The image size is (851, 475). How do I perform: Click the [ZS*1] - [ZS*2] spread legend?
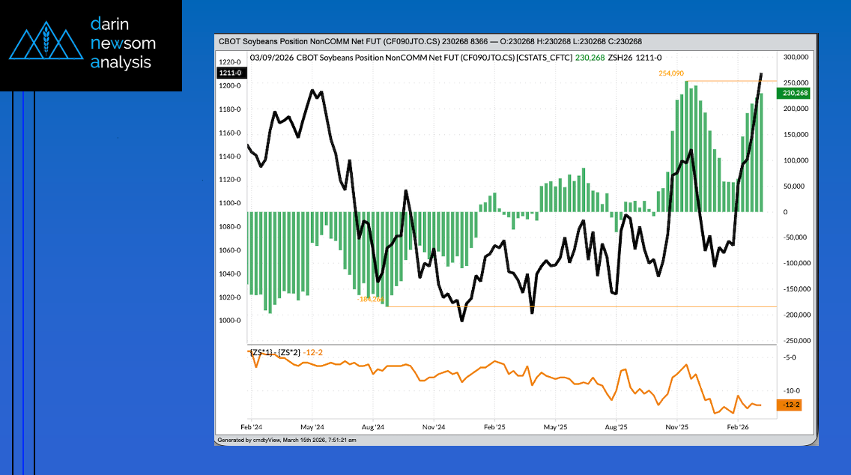click(x=274, y=351)
